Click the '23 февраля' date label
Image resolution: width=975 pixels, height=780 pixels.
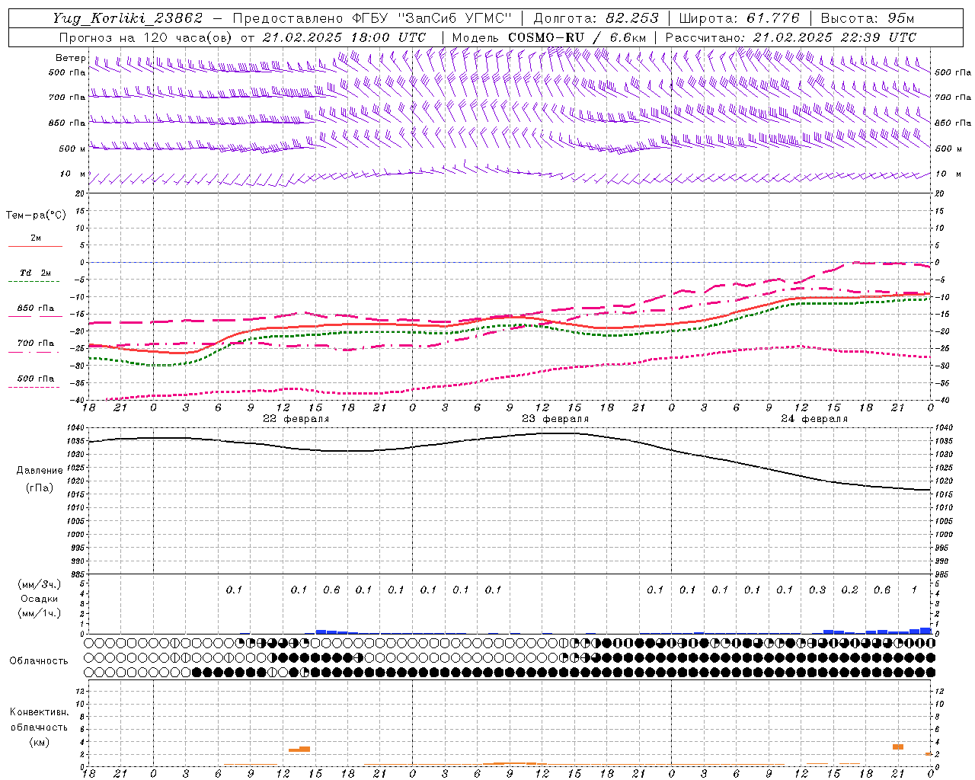click(x=555, y=419)
